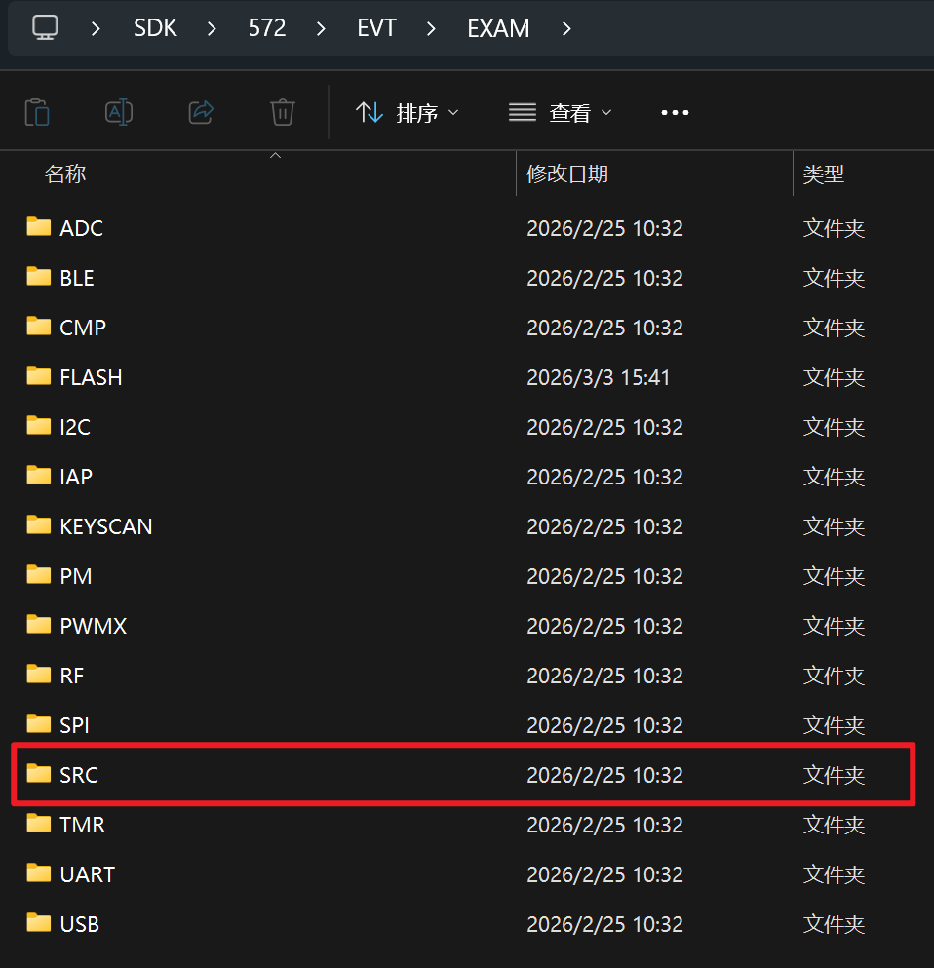Select the TMR folder name
Image resolution: width=934 pixels, height=968 pixels.
click(x=83, y=825)
